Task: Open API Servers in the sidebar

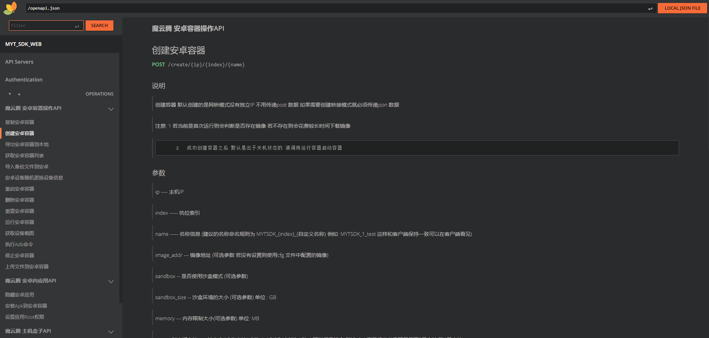Action: pos(19,61)
